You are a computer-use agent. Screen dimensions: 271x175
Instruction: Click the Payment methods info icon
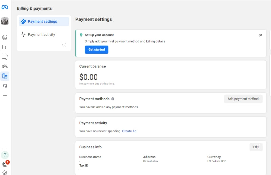tap(113, 99)
